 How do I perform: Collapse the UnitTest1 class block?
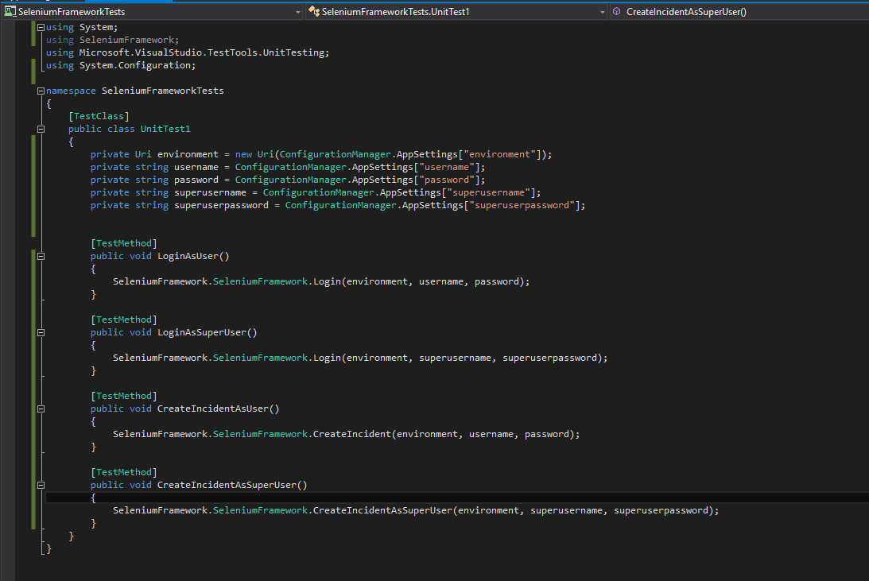(41, 129)
